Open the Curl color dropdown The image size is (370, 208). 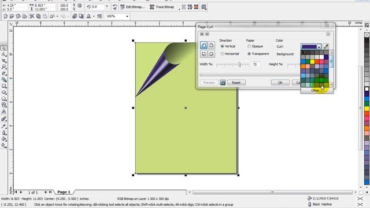click(x=319, y=47)
